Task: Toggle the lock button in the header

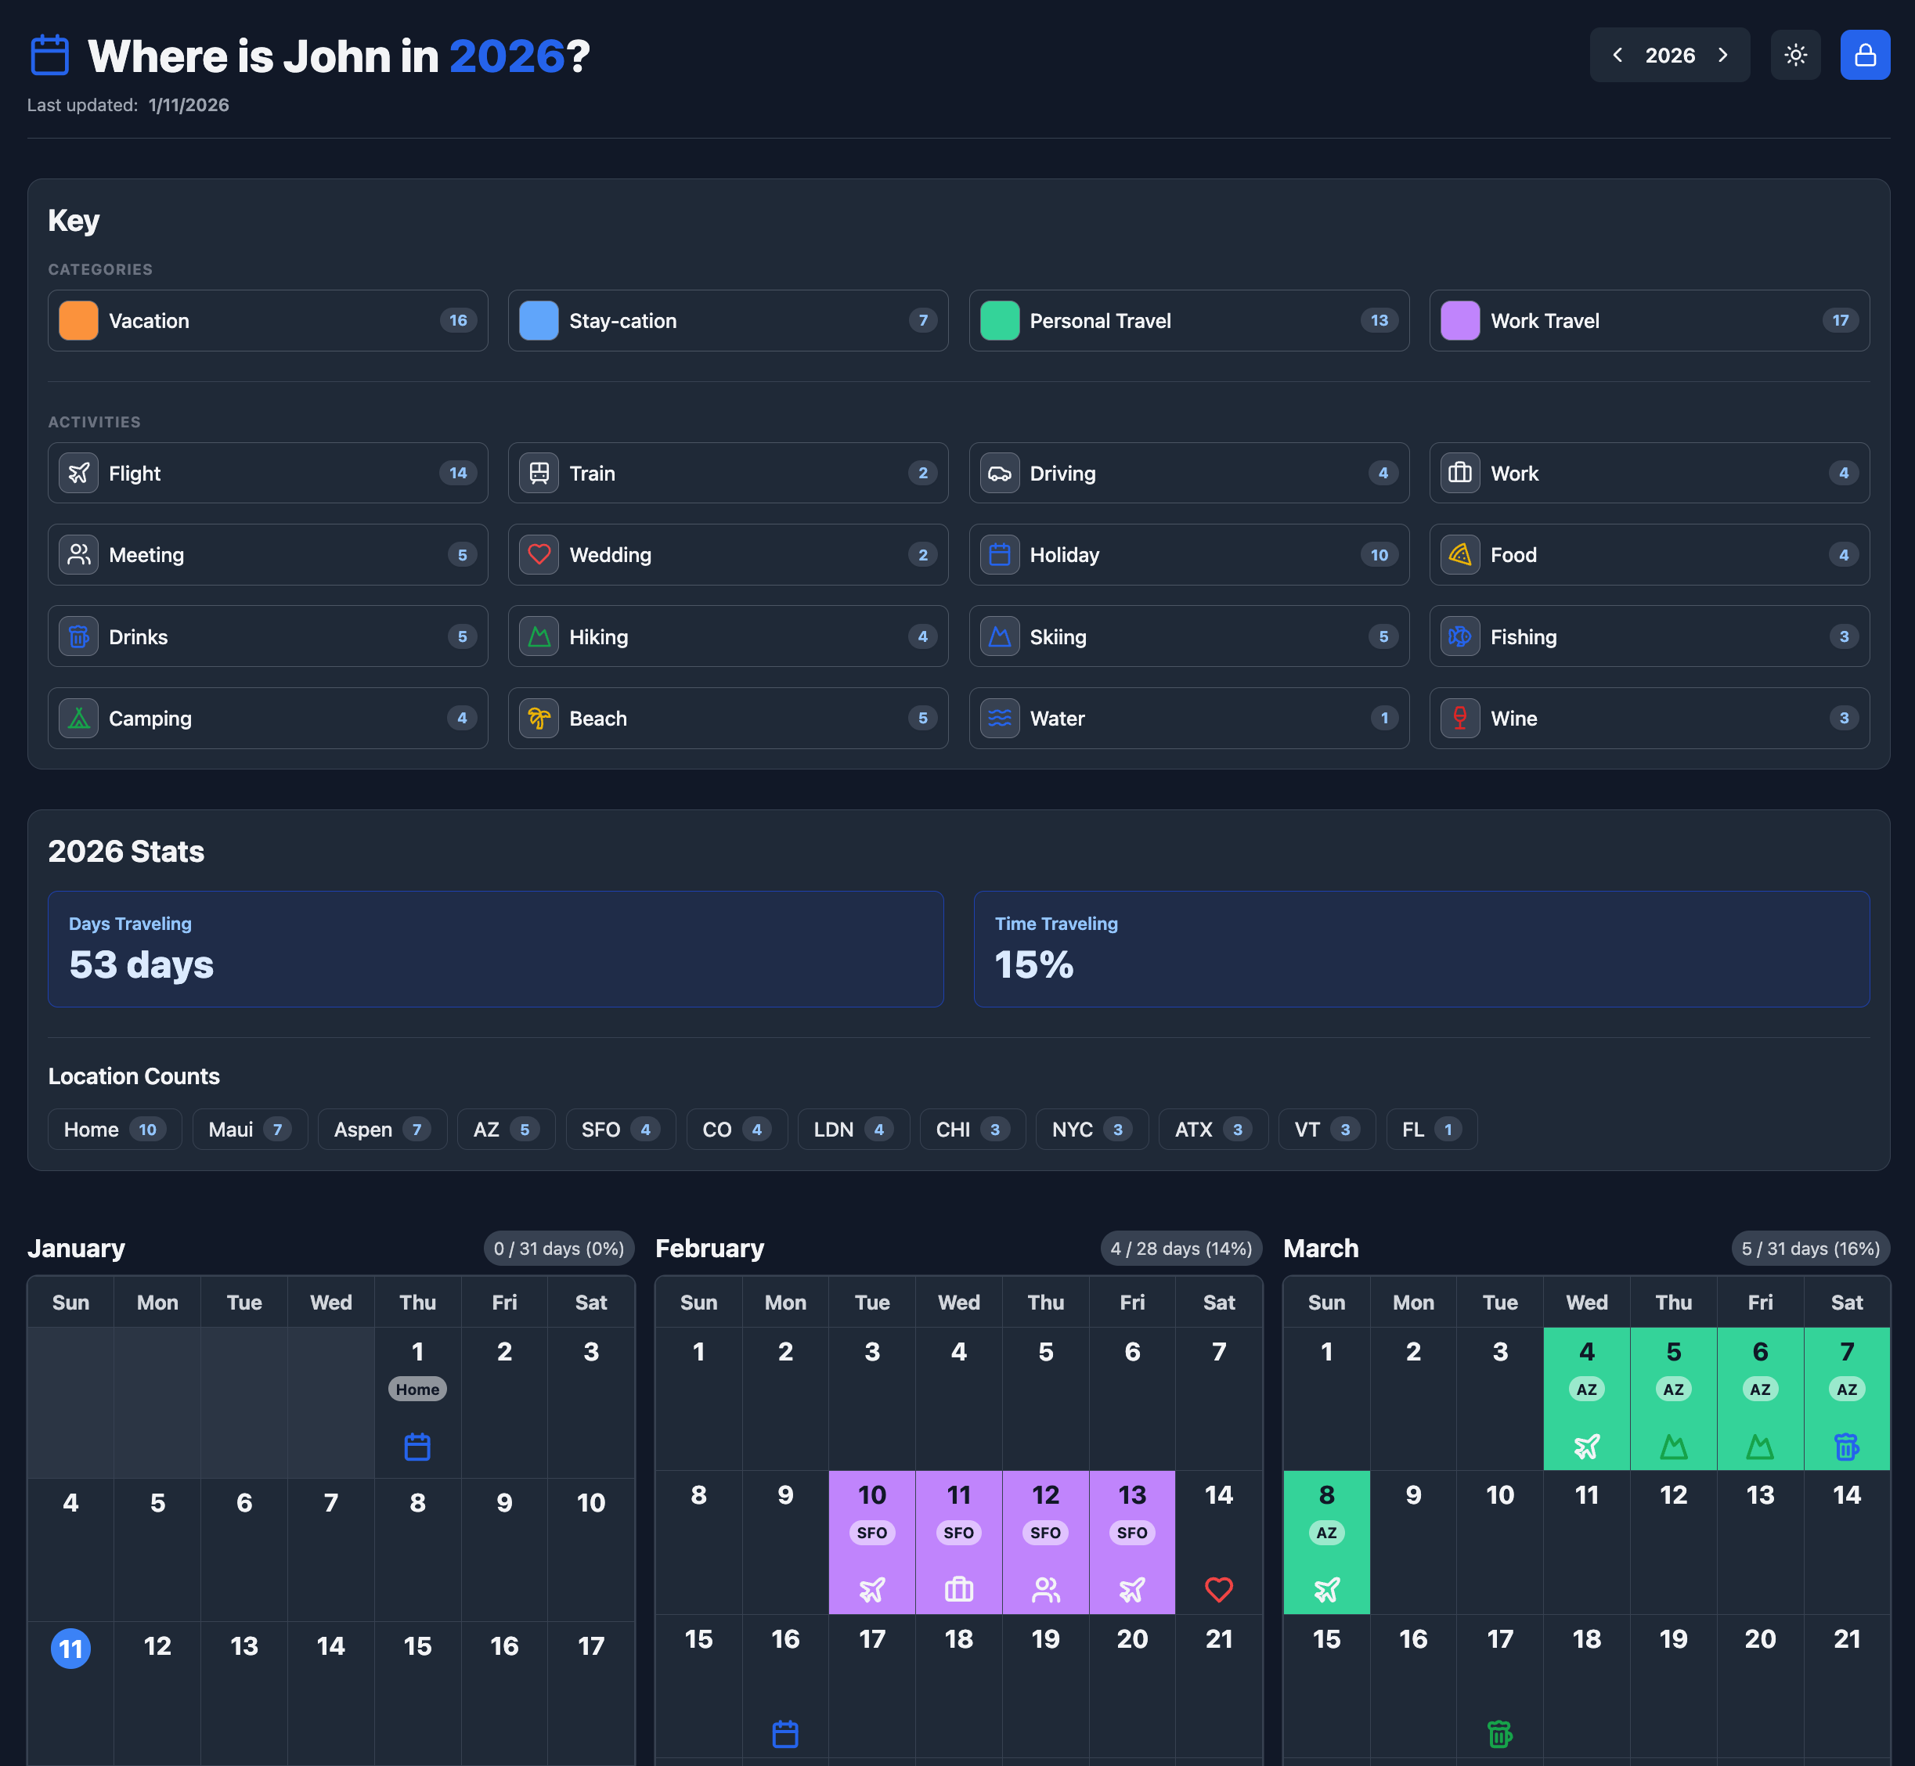Action: click(1864, 55)
